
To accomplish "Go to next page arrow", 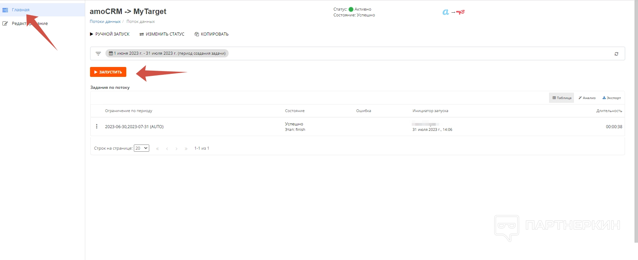I will tap(177, 149).
